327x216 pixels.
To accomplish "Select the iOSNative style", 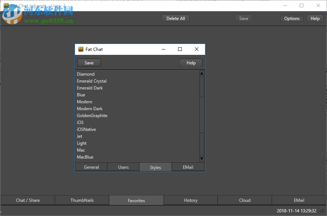I will pos(137,129).
